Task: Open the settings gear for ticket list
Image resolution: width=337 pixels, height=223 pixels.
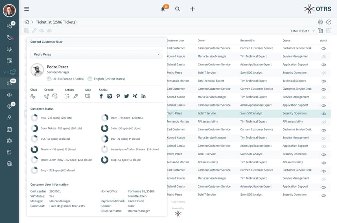Action: [320, 22]
